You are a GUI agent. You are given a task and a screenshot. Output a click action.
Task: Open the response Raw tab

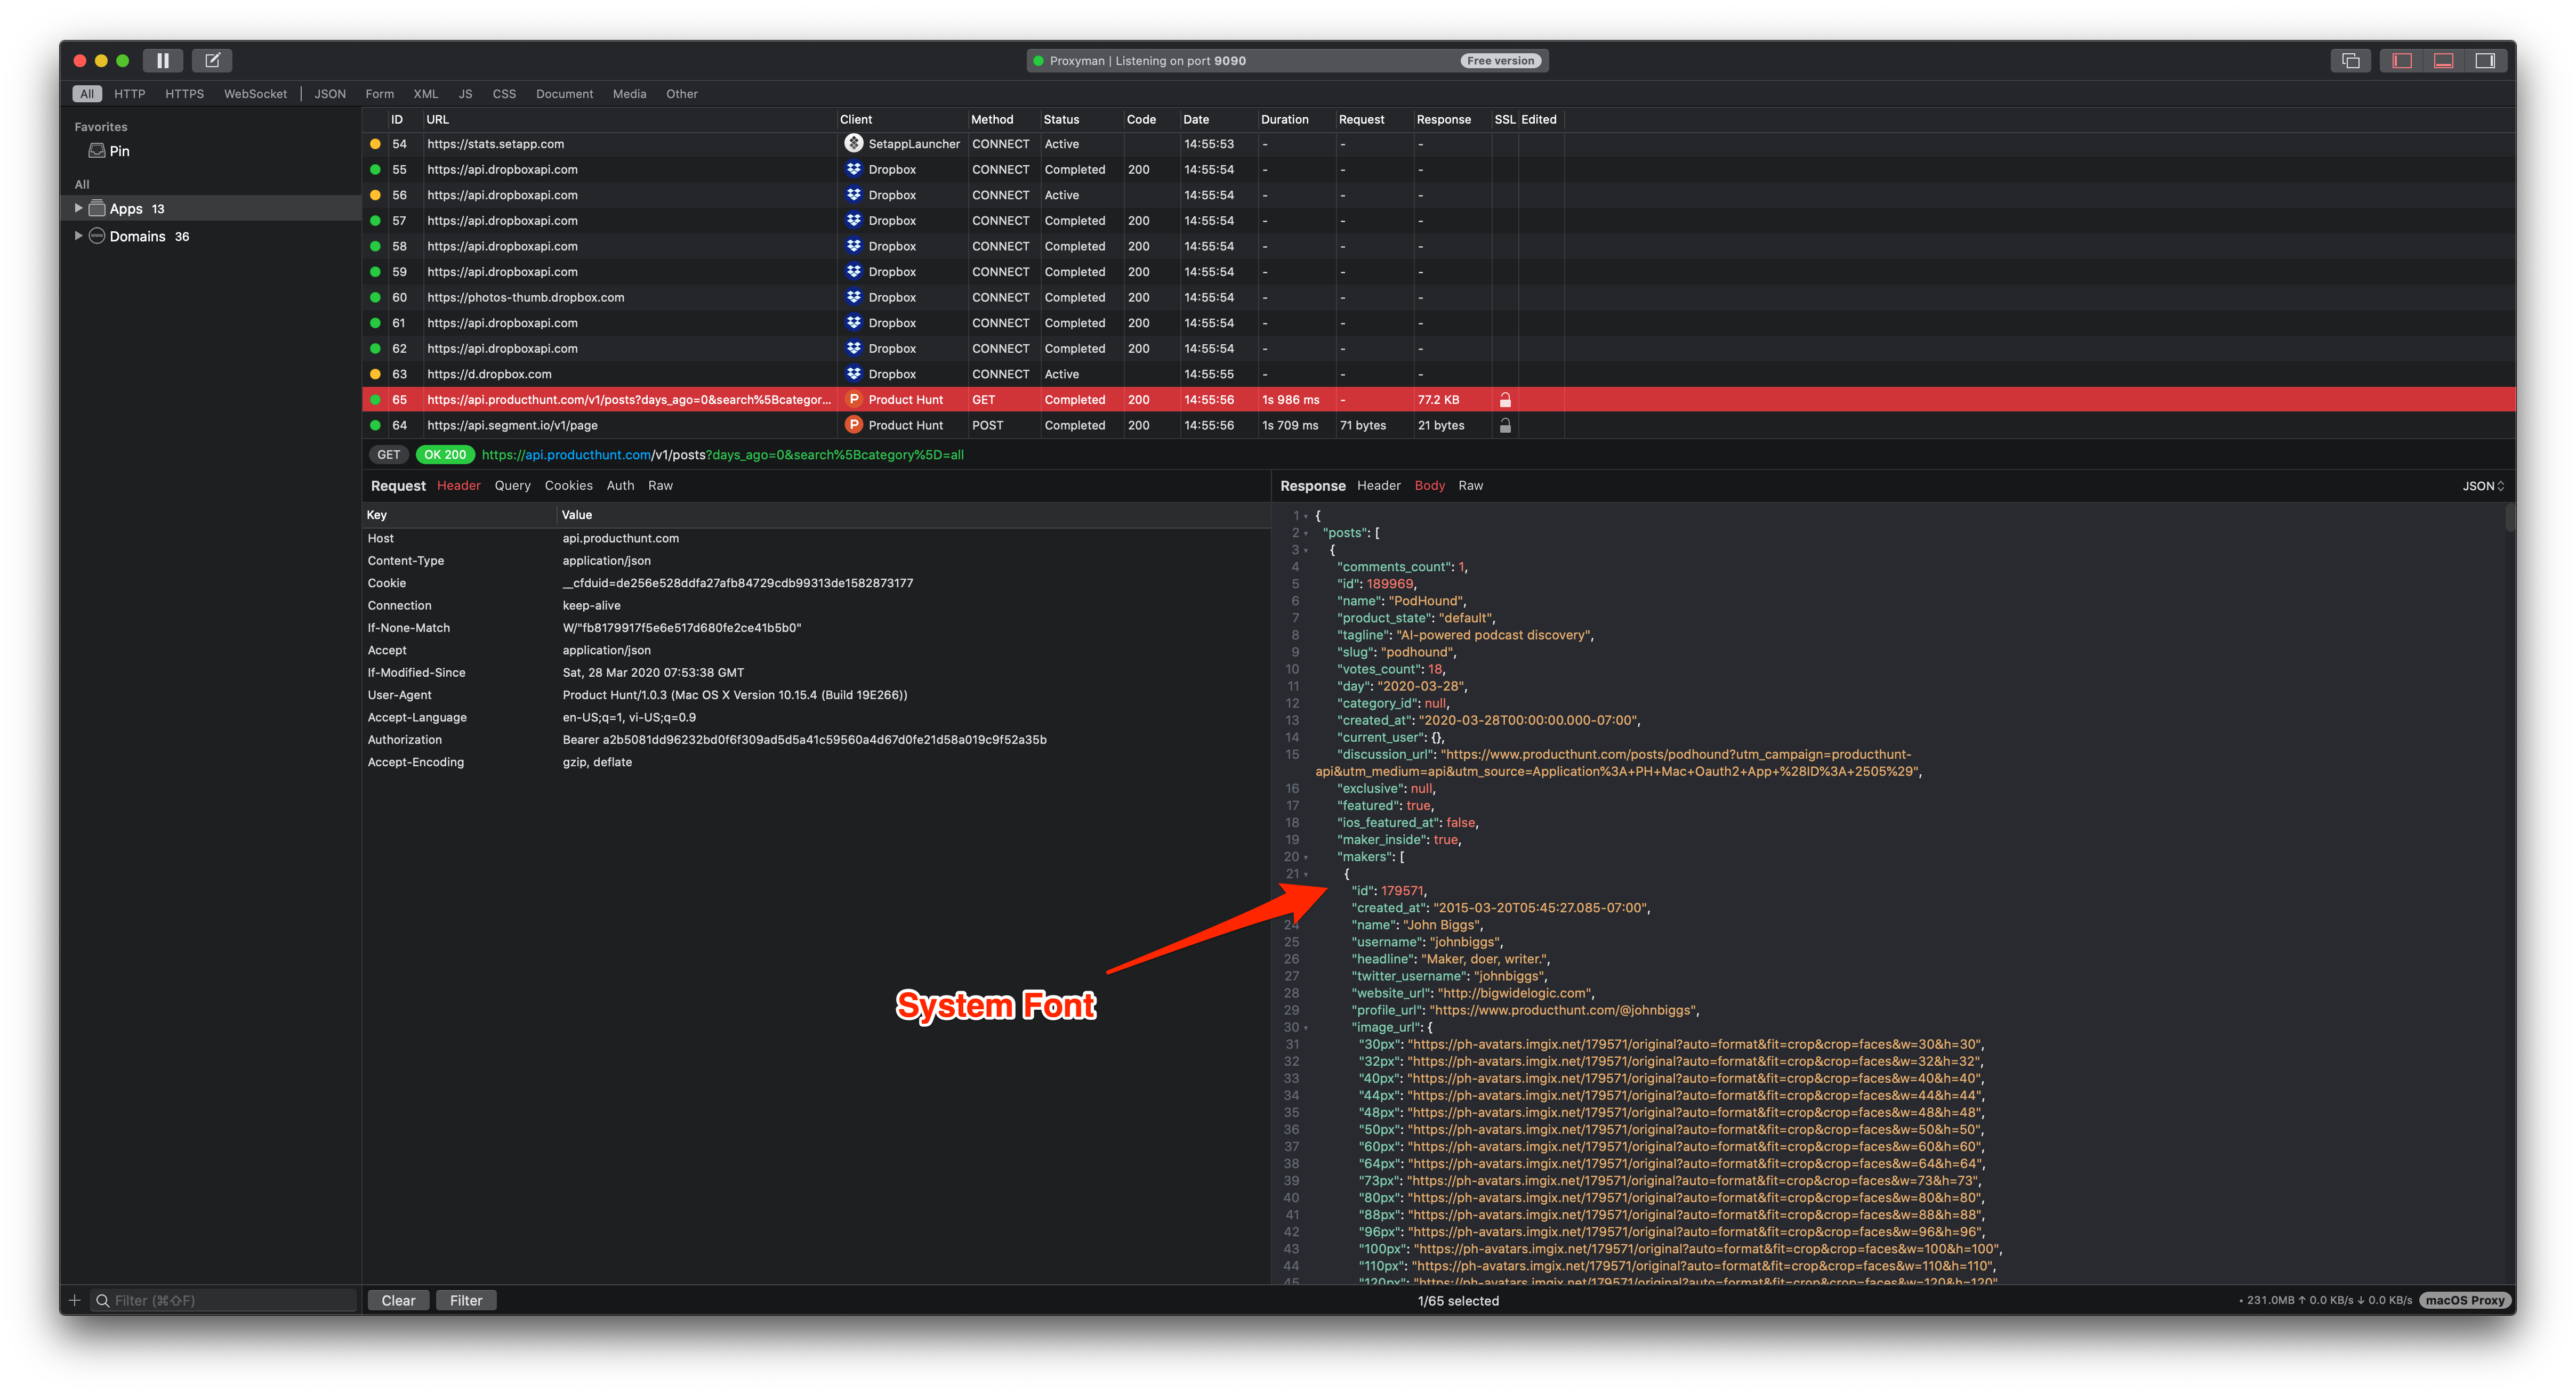(x=1470, y=485)
